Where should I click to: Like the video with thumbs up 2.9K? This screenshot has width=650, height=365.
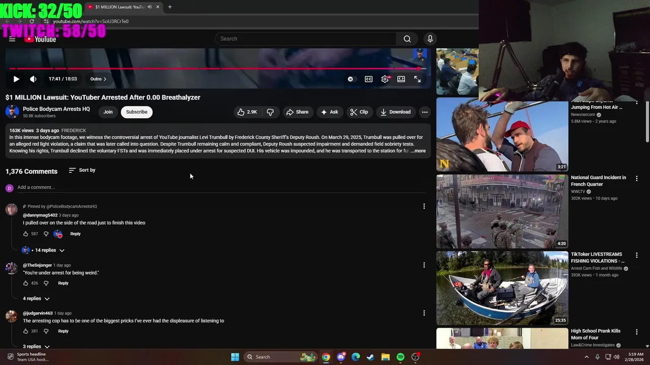pyautogui.click(x=247, y=112)
